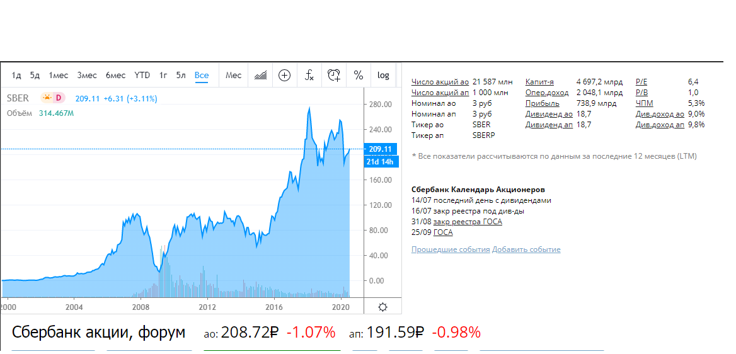
Task: Open the fx indicators menu
Action: [309, 75]
